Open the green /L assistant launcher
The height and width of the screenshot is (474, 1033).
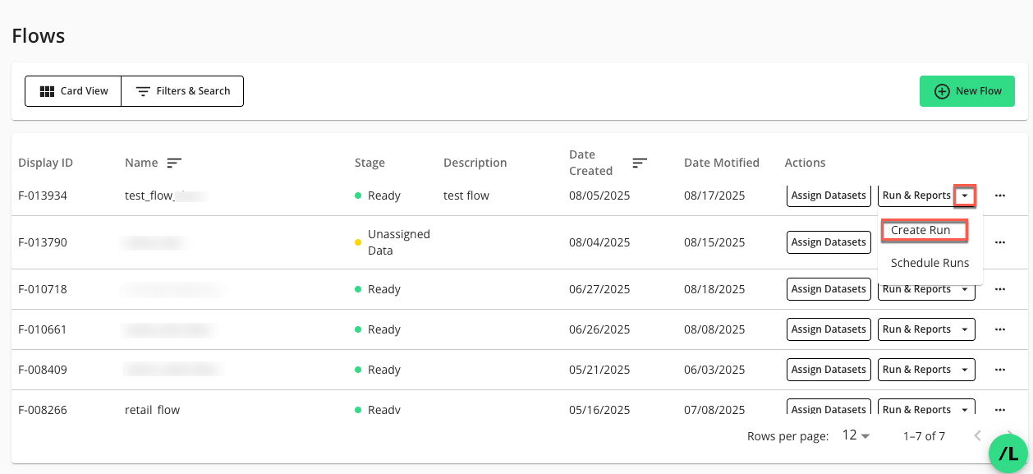[x=1009, y=454]
